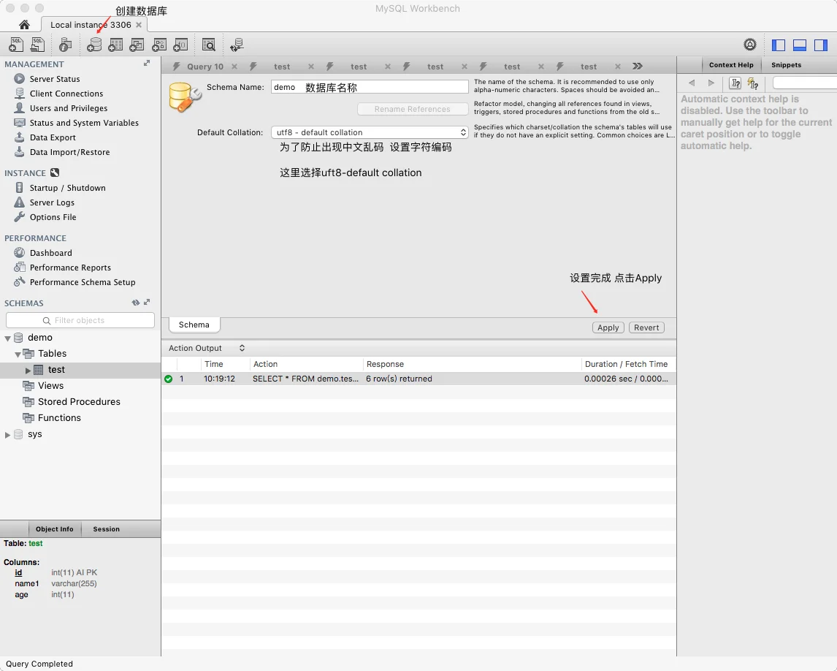This screenshot has height=671, width=837.
Task: Open Server Status in Management
Action: click(55, 78)
